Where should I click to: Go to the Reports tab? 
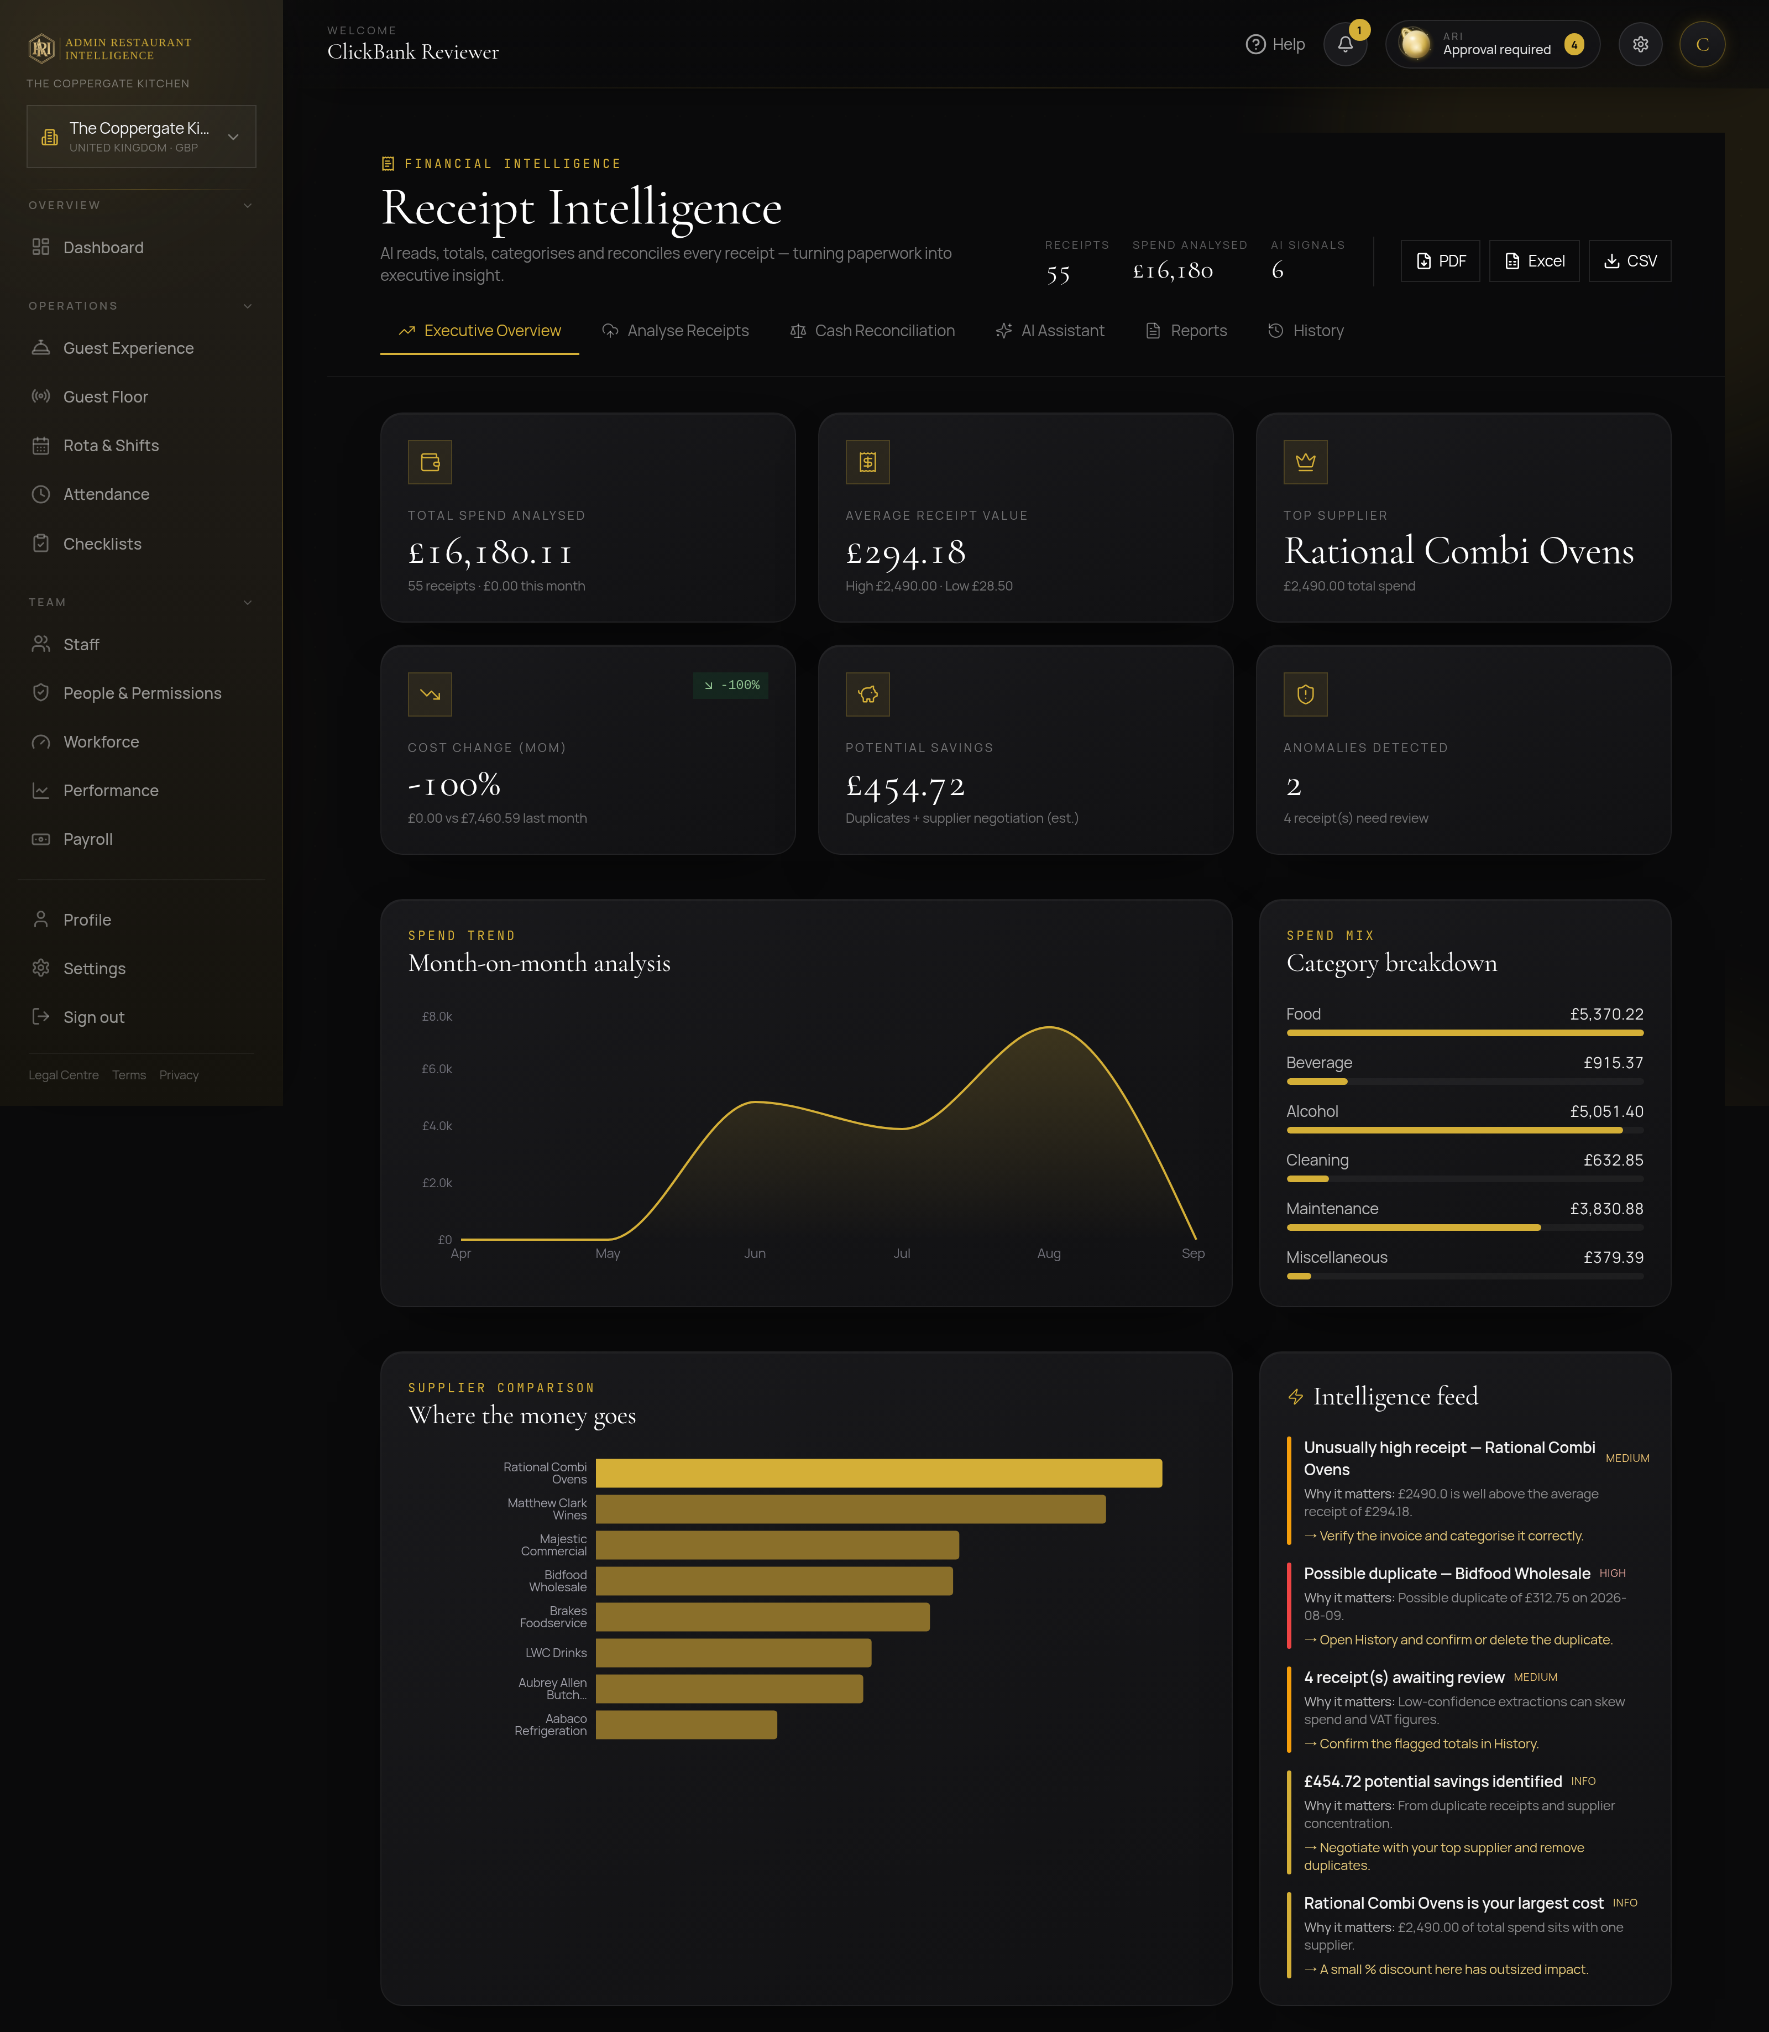point(1186,331)
